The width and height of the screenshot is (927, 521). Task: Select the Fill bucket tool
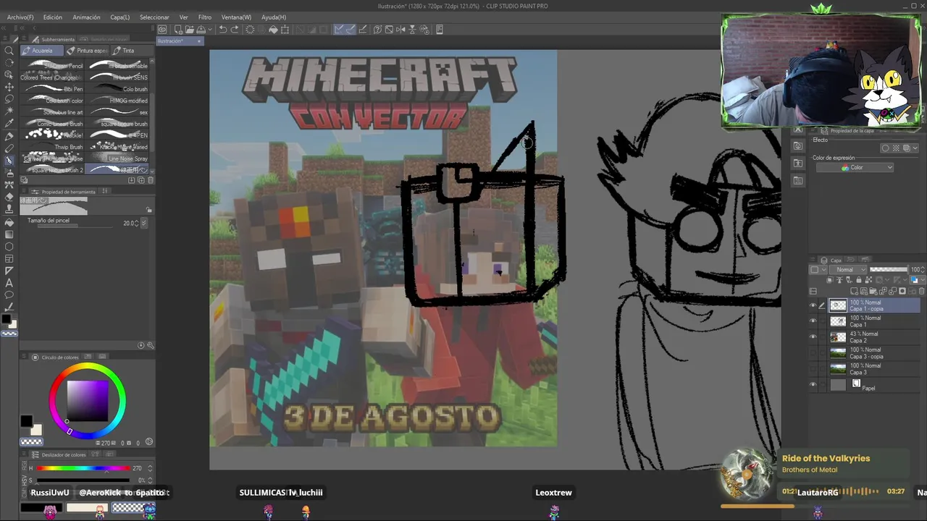9,222
